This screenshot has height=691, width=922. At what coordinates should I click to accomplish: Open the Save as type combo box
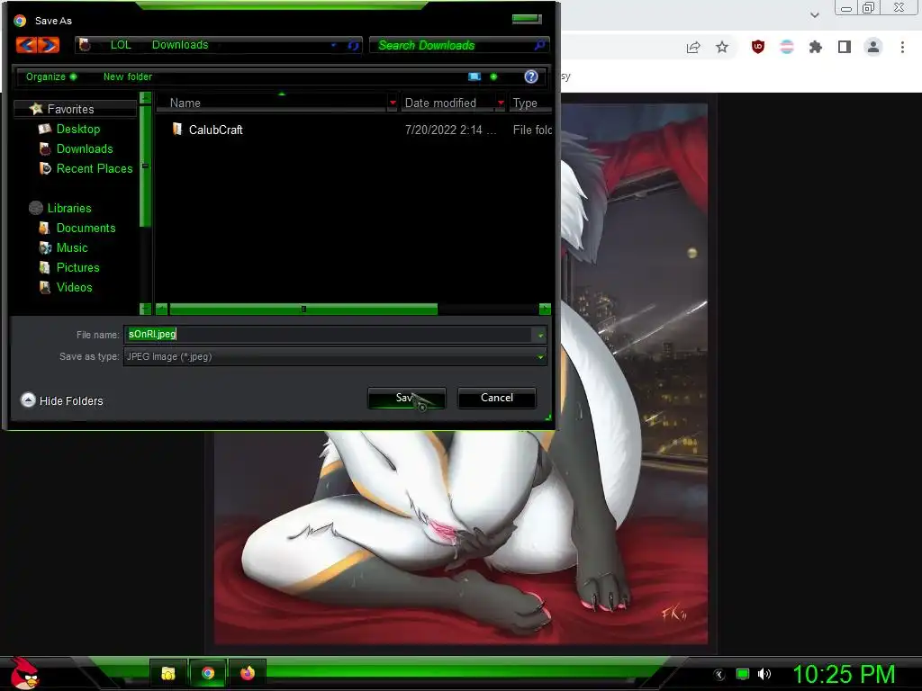click(335, 356)
